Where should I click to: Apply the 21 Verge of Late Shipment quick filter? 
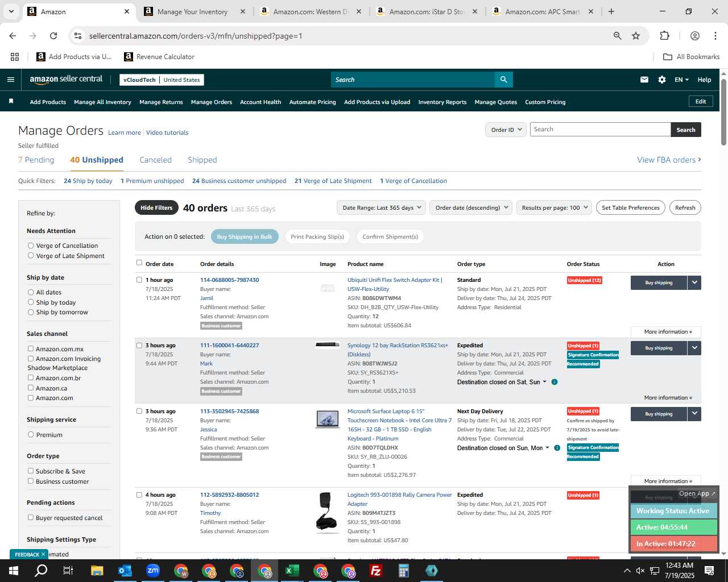pos(333,181)
